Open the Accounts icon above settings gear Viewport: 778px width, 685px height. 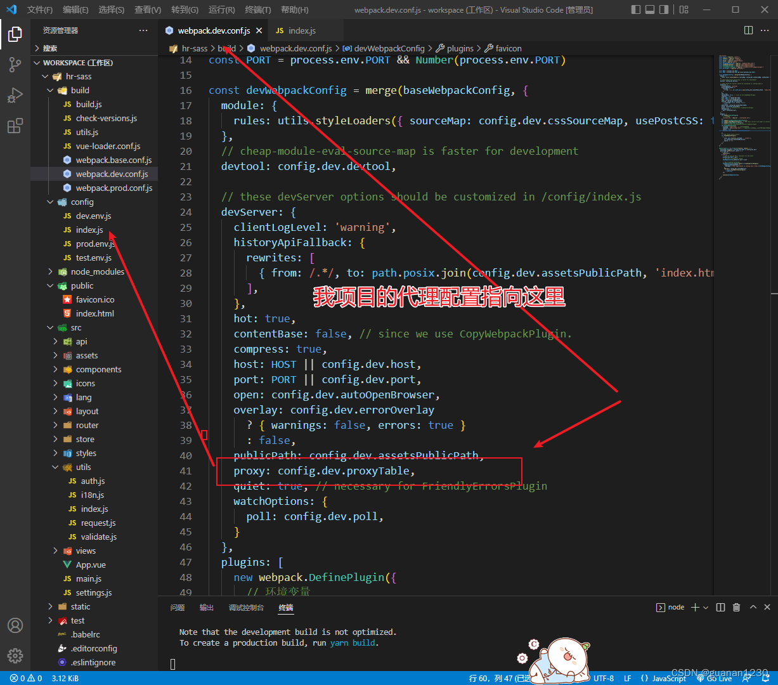pyautogui.click(x=15, y=625)
